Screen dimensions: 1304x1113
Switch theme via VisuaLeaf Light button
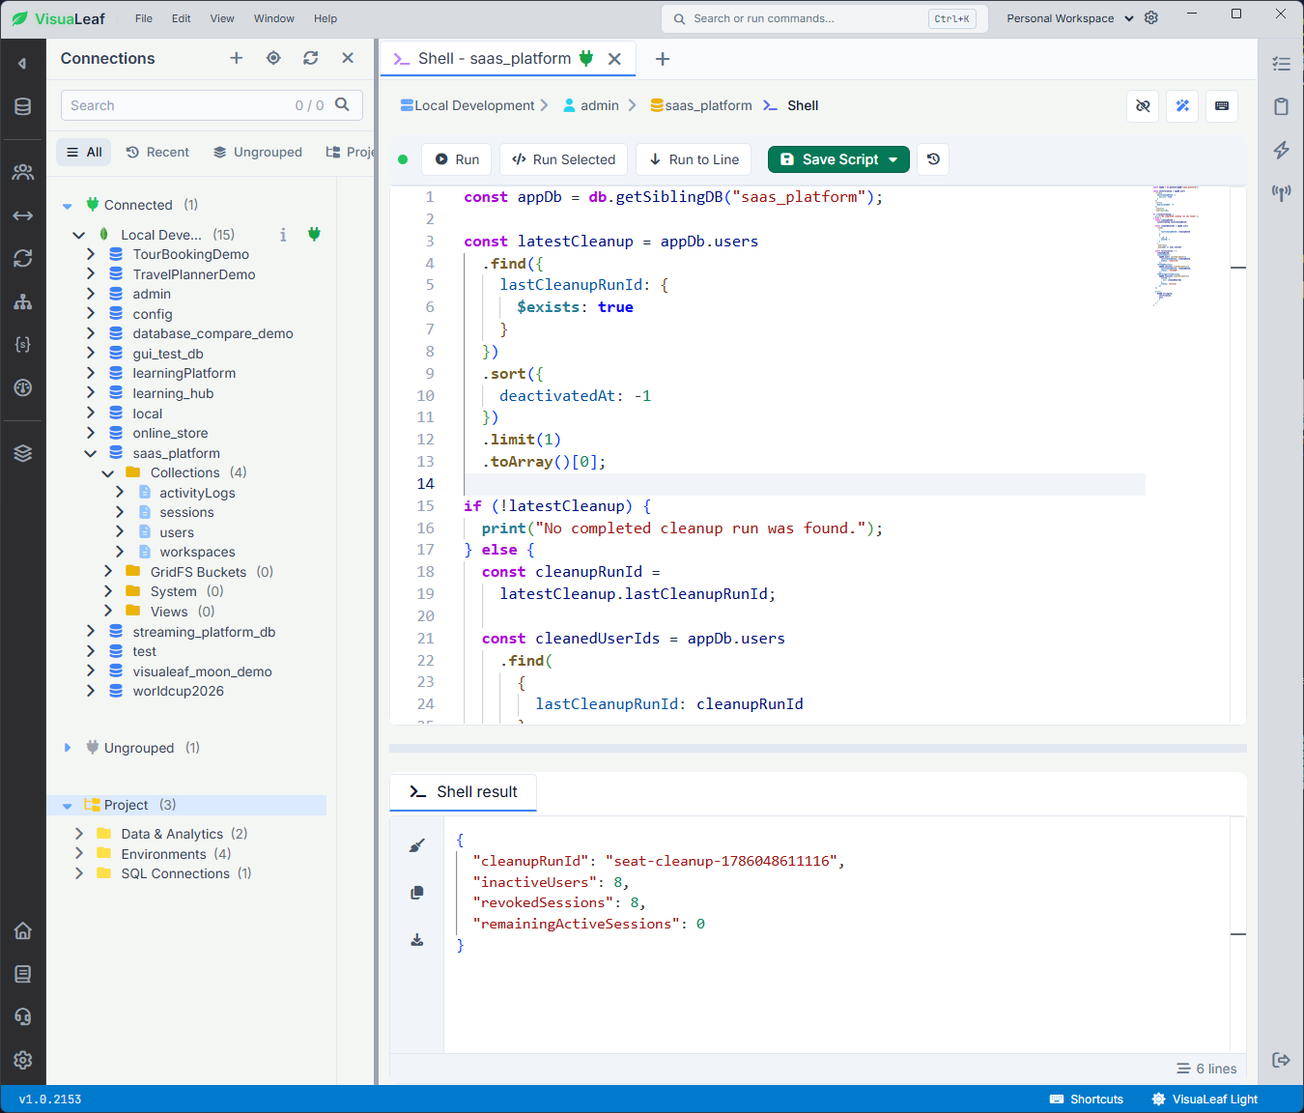[1205, 1099]
